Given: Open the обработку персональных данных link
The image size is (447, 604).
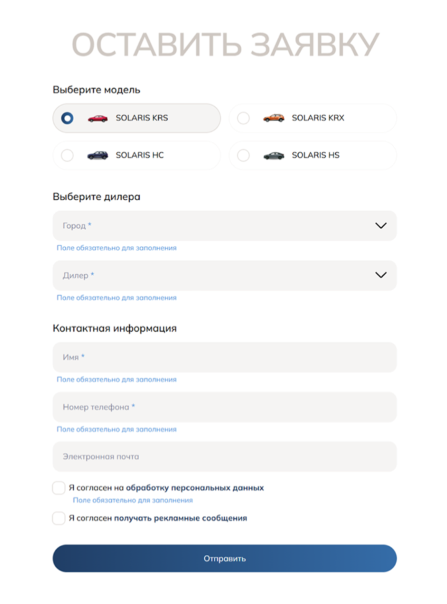Looking at the screenshot, I should (x=195, y=488).
